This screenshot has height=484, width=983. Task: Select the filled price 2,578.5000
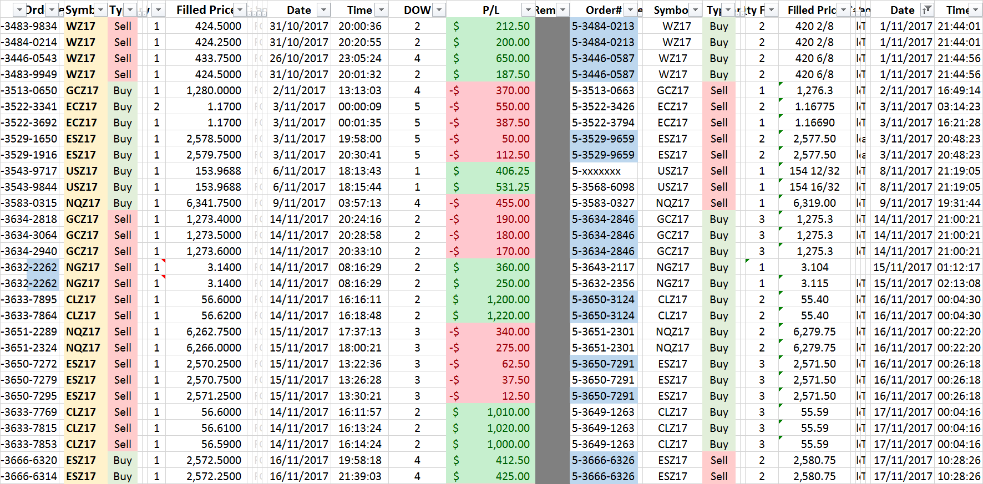click(206, 139)
